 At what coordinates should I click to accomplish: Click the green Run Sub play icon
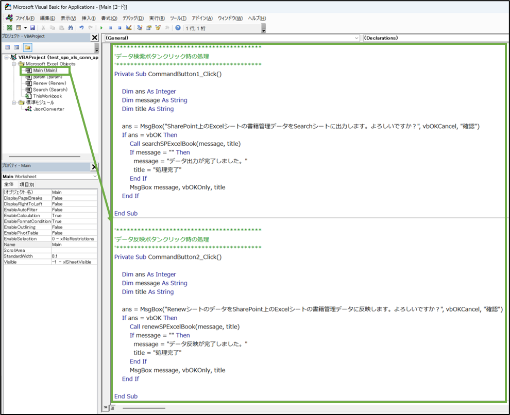coord(101,28)
